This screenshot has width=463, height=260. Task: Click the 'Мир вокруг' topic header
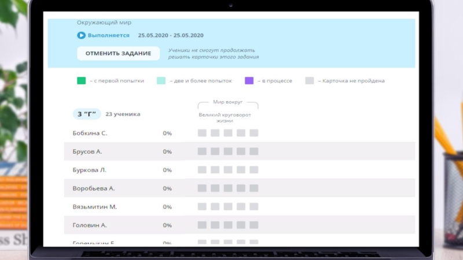227,102
